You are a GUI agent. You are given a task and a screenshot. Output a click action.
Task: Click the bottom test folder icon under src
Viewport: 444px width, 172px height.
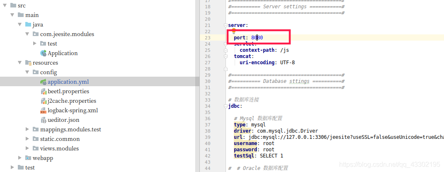coord(21,167)
